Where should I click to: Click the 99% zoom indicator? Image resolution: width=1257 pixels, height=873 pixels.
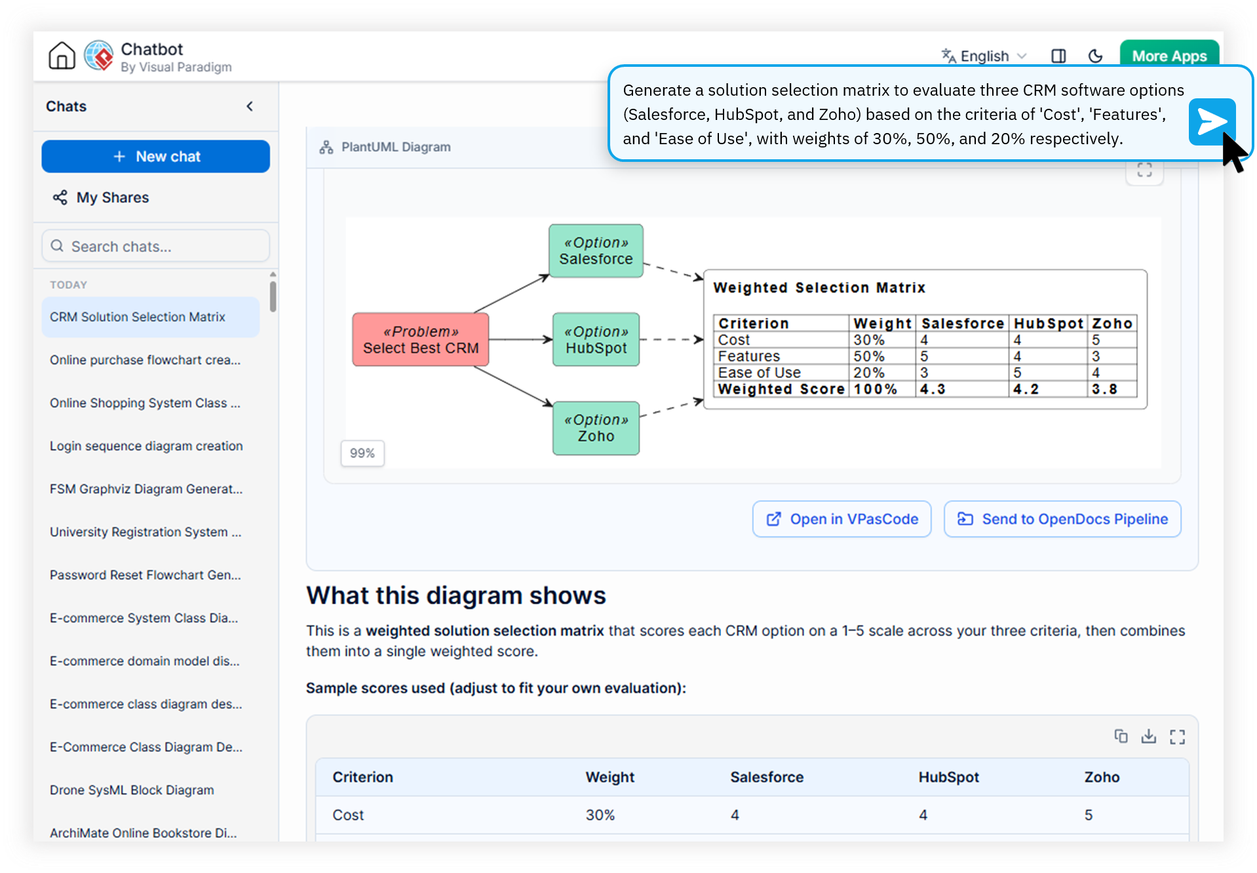tap(362, 453)
